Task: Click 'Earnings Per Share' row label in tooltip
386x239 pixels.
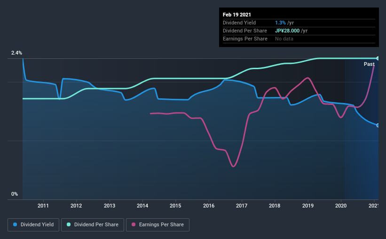Action: (x=245, y=39)
